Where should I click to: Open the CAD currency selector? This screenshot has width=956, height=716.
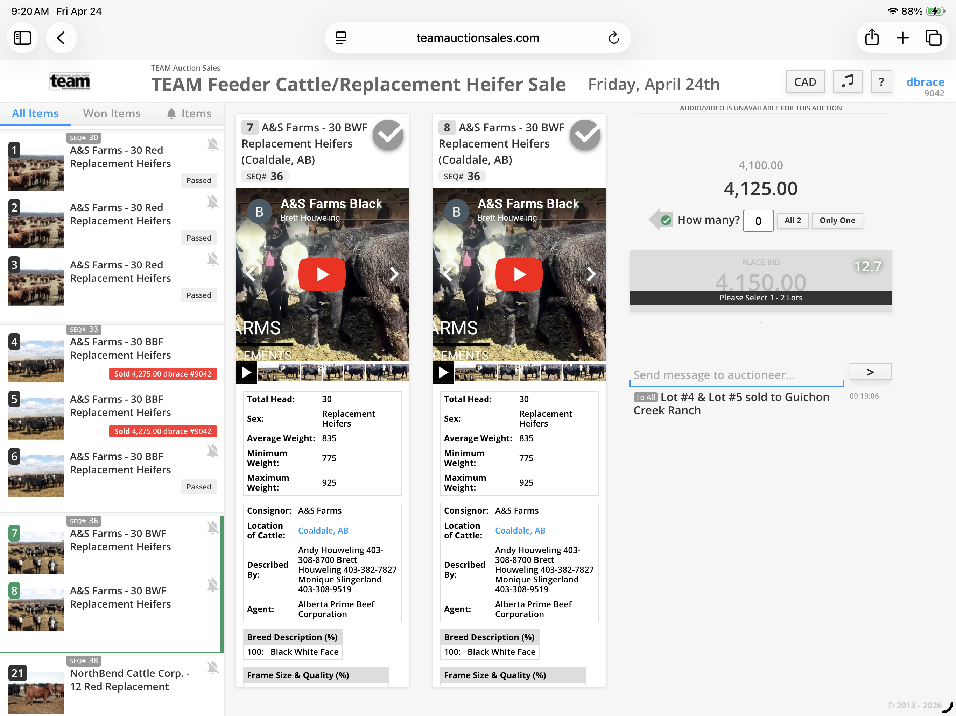[x=805, y=81]
